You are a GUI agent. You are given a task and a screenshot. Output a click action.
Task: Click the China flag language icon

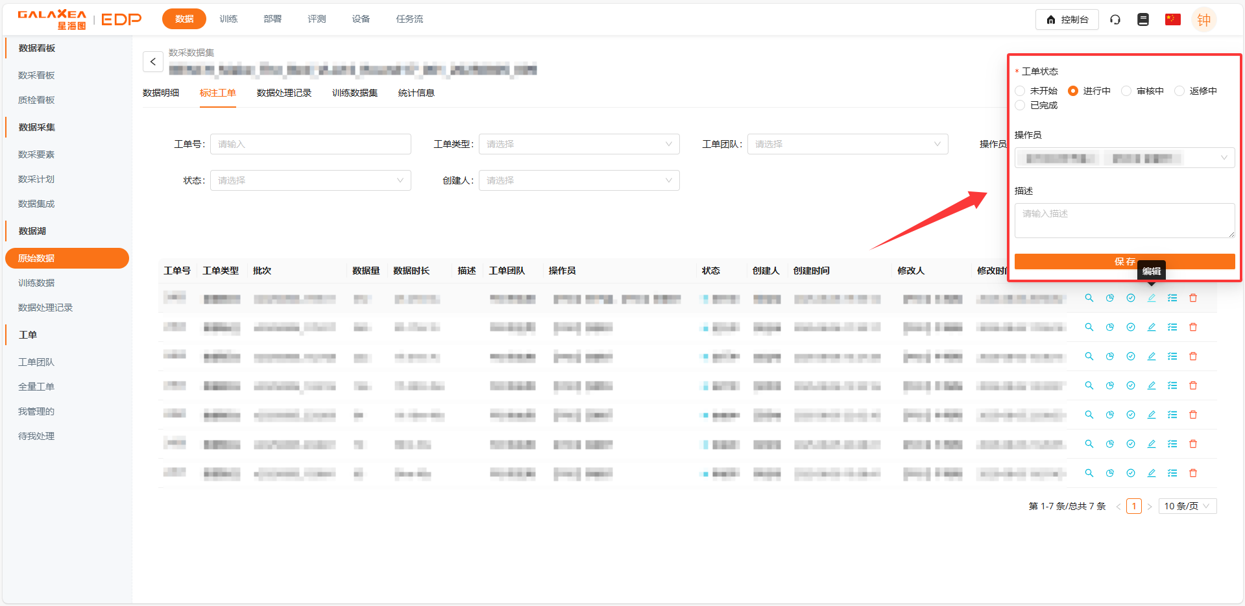[x=1172, y=19]
